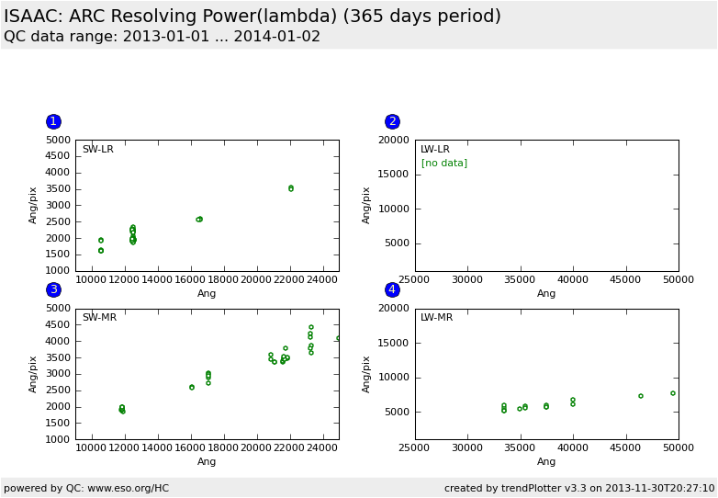Click LW-MR data point near 46500 Ang
The height and width of the screenshot is (498, 718).
[x=641, y=396]
